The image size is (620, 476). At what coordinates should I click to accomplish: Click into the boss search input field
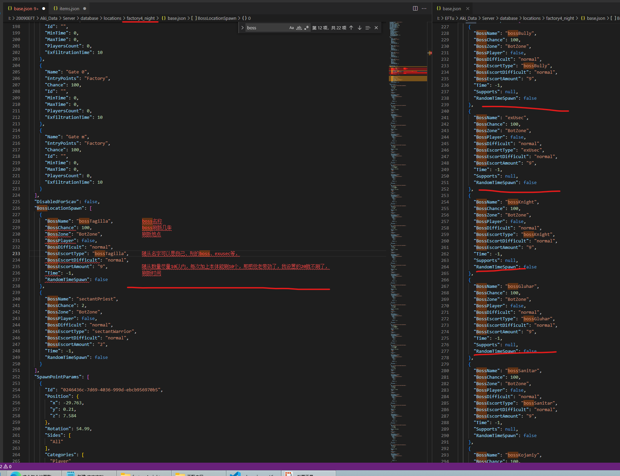pyautogui.click(x=266, y=28)
